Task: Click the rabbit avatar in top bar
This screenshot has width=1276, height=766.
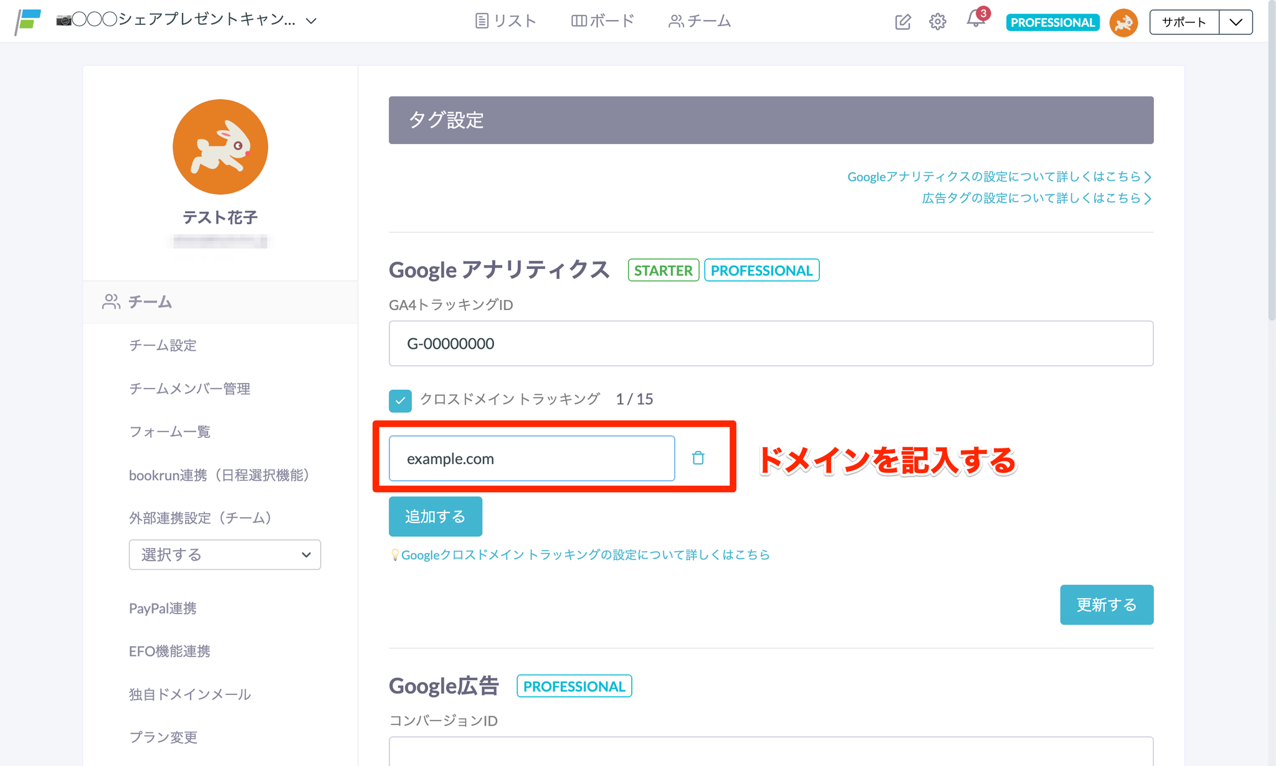Action: (x=1123, y=22)
